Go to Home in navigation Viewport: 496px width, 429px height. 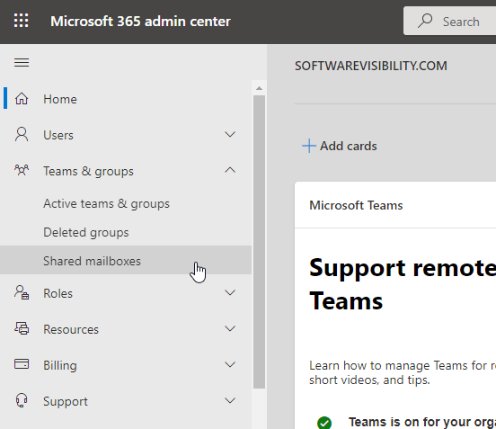pyautogui.click(x=60, y=99)
